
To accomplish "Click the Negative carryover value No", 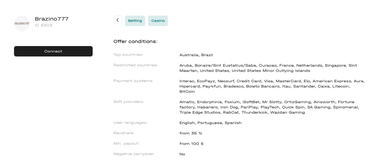I will [x=182, y=154].
